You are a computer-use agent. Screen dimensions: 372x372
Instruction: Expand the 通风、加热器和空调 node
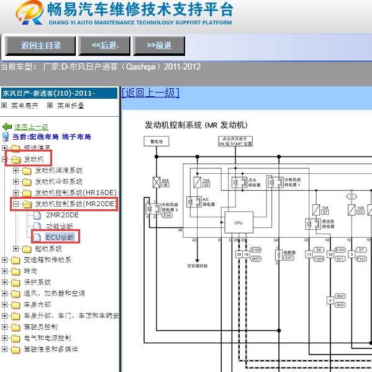[x=4, y=293]
